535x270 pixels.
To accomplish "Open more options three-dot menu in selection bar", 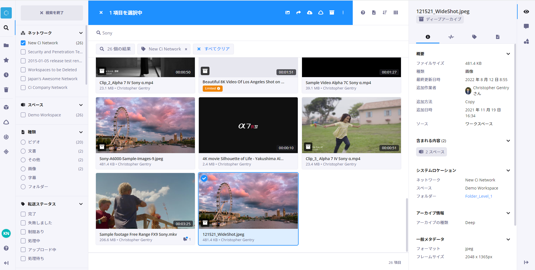I will tap(343, 13).
